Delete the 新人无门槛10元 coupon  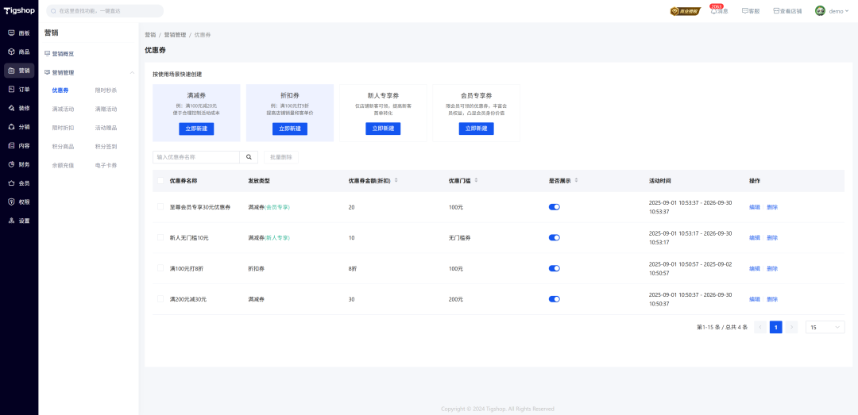tap(772, 238)
